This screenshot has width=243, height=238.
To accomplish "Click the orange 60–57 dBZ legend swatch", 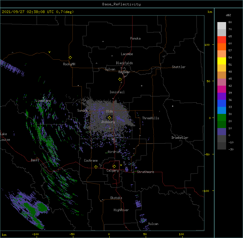I will pos(222,47).
